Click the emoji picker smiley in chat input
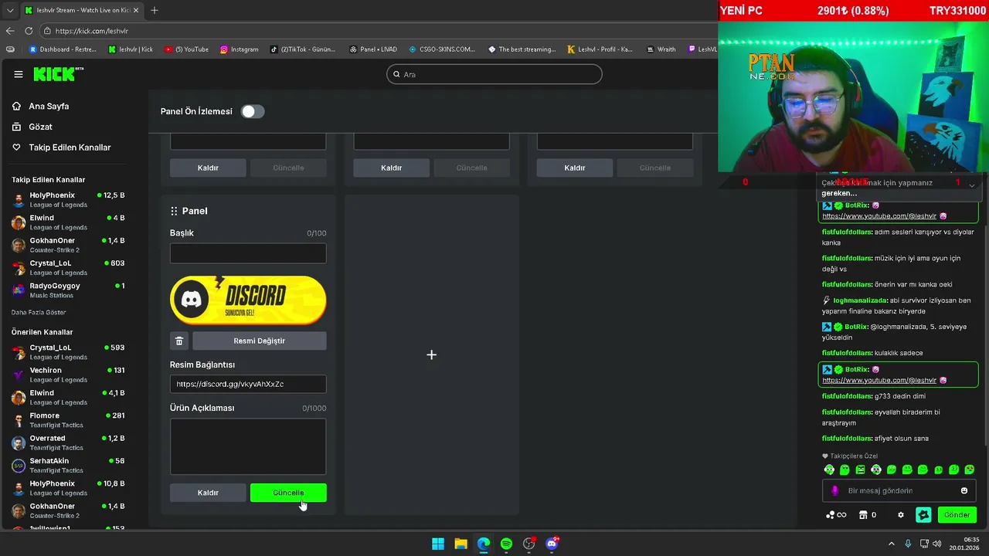This screenshot has width=989, height=556. [964, 490]
